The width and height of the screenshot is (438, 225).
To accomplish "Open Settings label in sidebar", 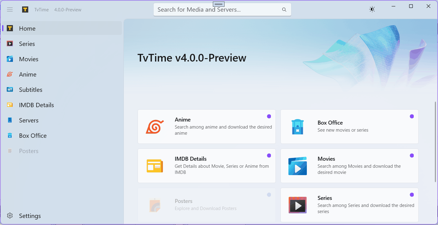I will pos(30,216).
